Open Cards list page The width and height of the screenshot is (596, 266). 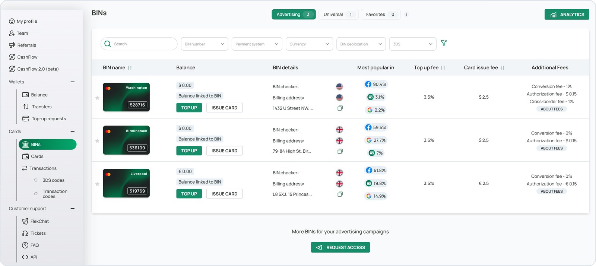click(x=33, y=156)
